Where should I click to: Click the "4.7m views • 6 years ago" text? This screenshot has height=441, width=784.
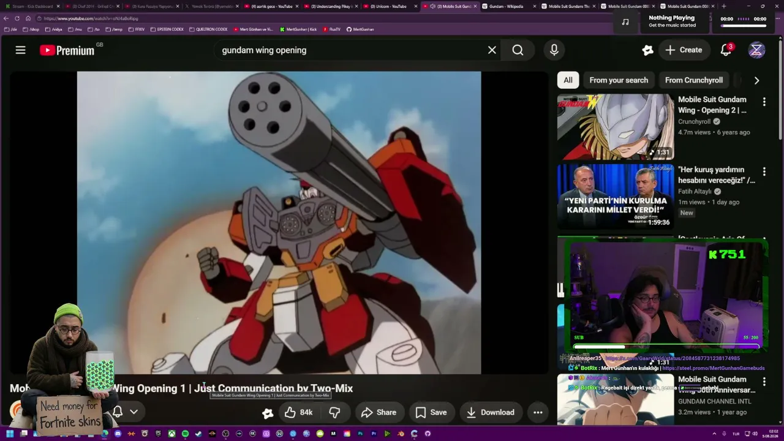click(714, 132)
